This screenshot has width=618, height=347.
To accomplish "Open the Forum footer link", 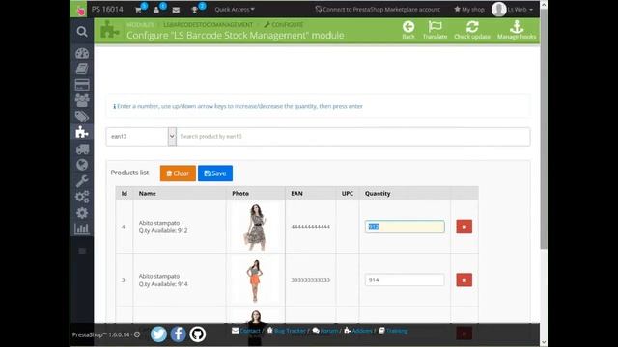I will pos(325,331).
